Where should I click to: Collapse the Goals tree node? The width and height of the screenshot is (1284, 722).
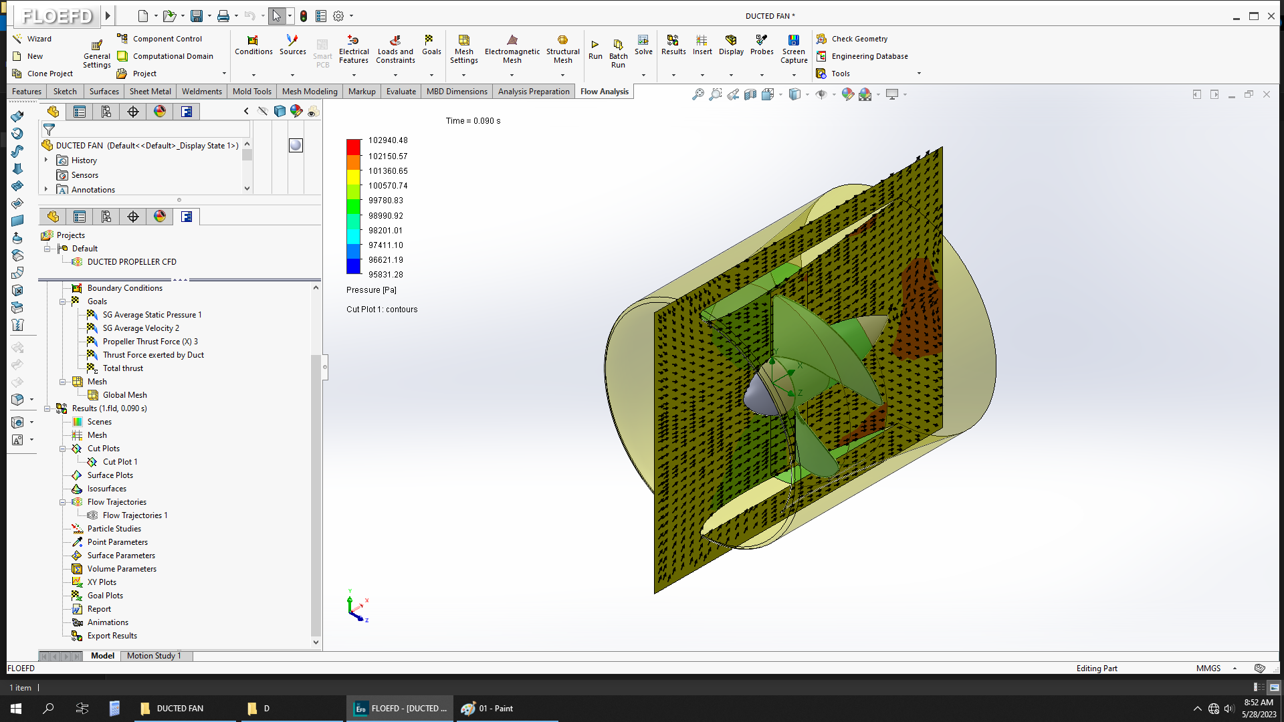point(63,302)
